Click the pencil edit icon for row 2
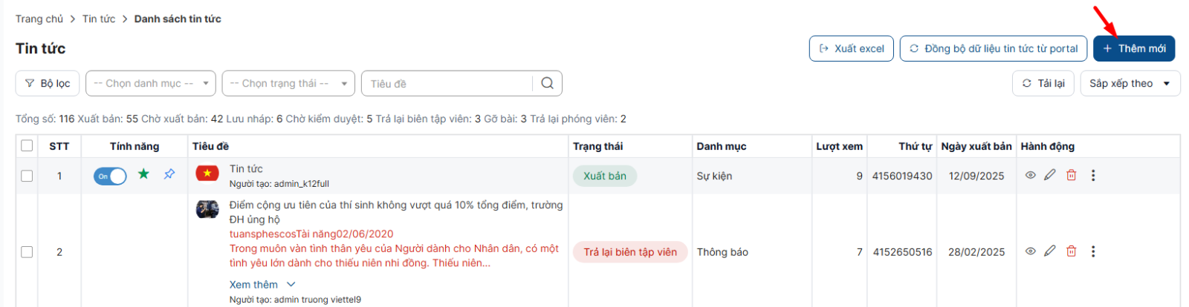1189x307 pixels. coord(1049,251)
